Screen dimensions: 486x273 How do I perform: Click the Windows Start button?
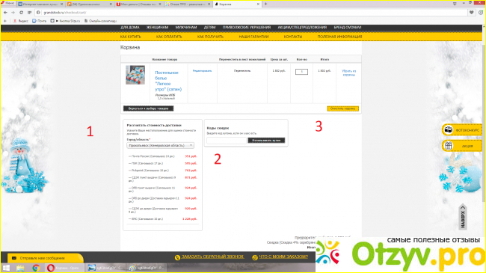click(x=6, y=268)
